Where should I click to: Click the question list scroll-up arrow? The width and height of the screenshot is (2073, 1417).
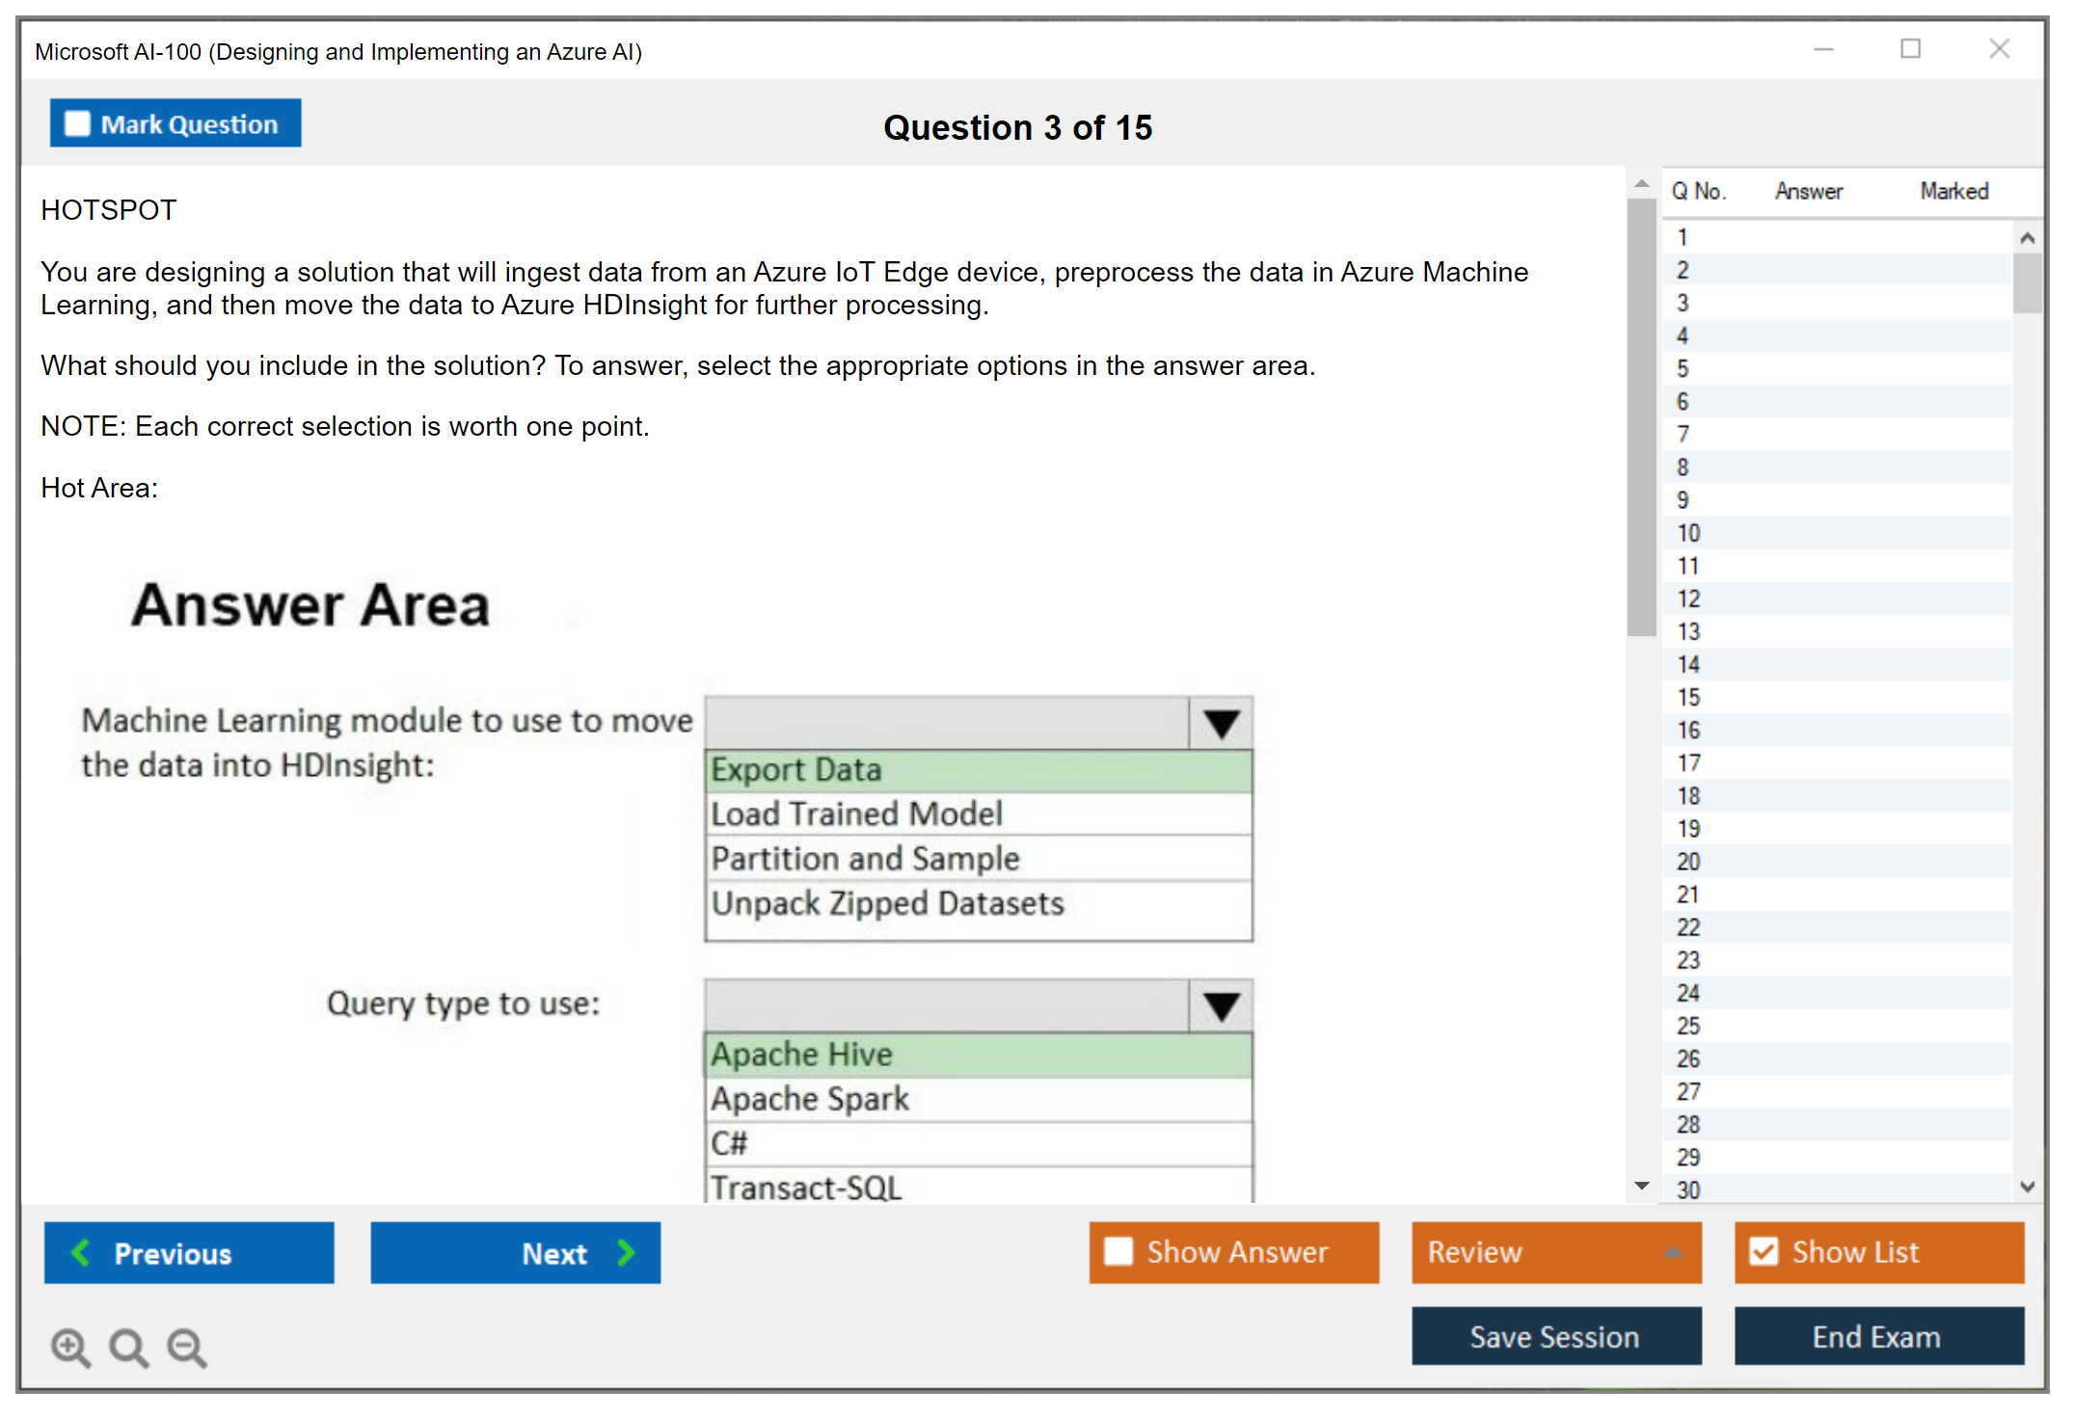[2027, 238]
